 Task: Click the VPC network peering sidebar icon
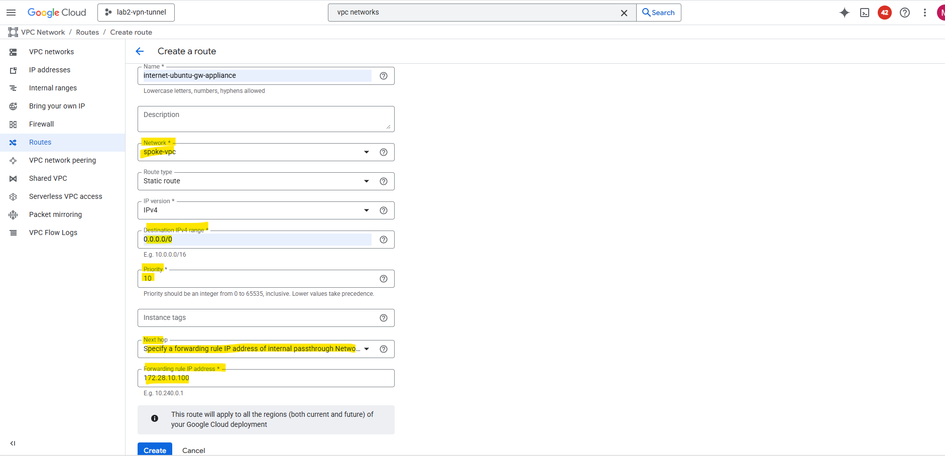(x=13, y=161)
